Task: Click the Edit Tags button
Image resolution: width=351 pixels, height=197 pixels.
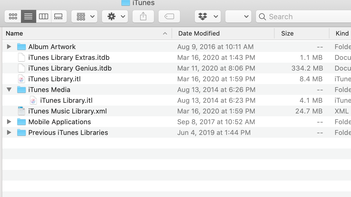Action: click(169, 17)
